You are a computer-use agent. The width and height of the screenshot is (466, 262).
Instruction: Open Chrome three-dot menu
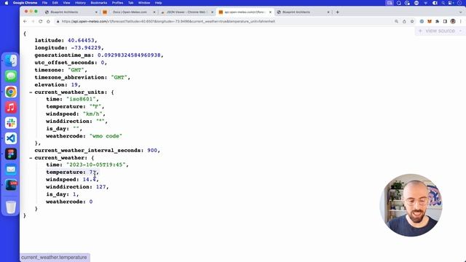[461, 21]
